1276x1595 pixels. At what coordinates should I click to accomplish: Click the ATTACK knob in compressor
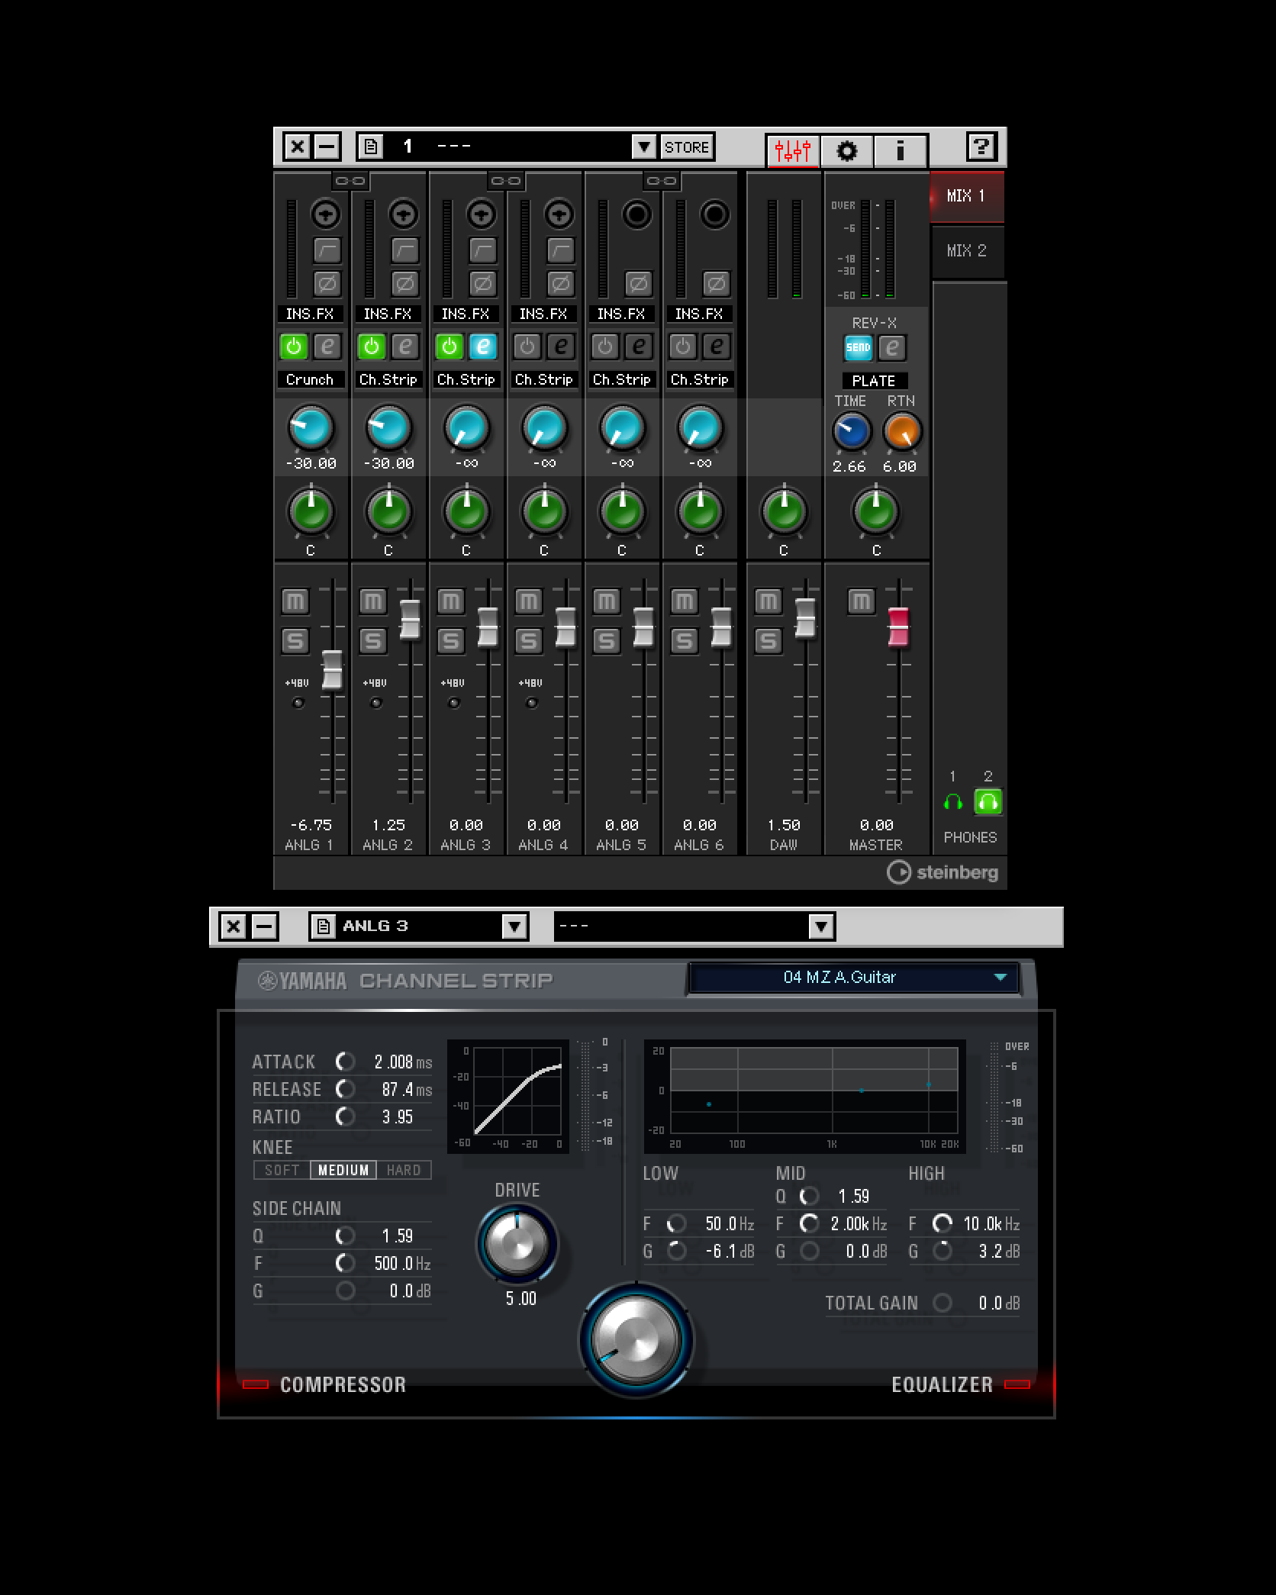tap(345, 1062)
